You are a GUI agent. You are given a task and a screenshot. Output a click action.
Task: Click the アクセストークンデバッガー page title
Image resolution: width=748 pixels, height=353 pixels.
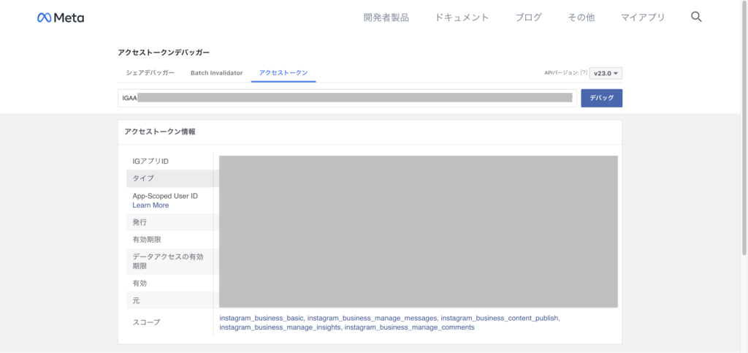click(164, 53)
